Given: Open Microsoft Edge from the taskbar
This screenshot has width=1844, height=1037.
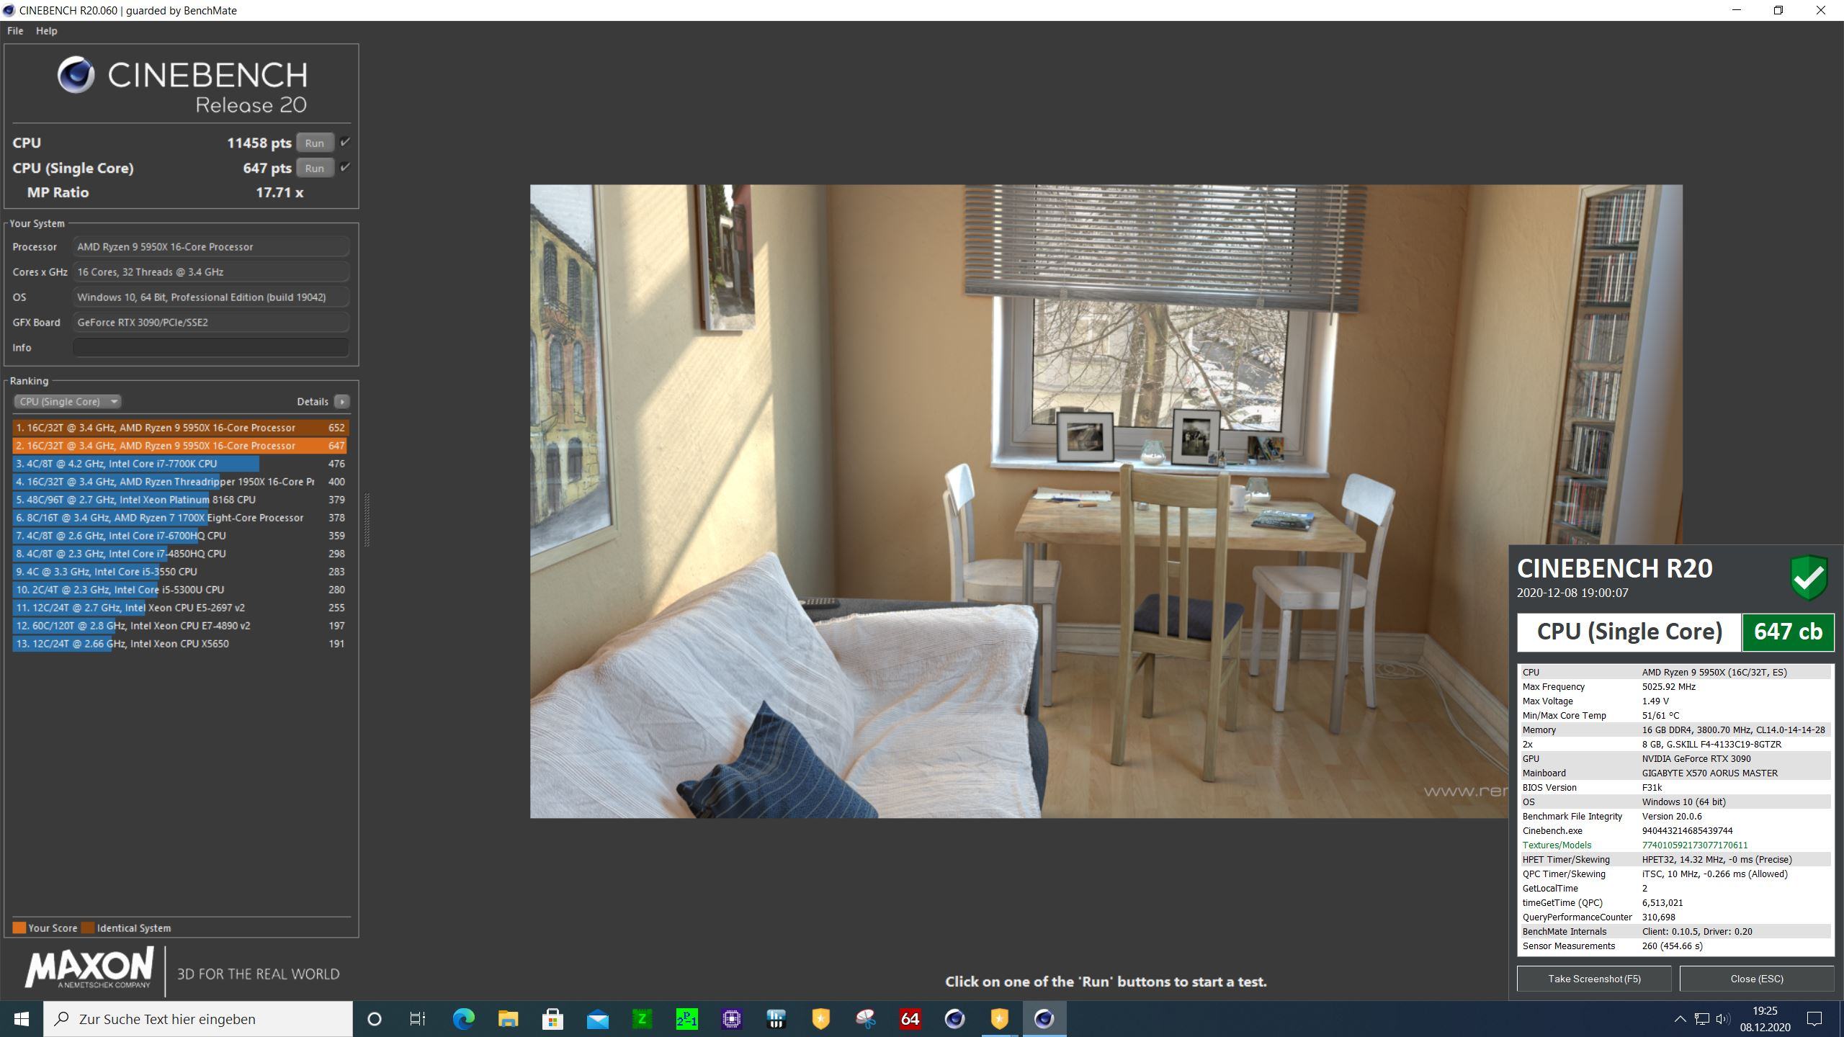Looking at the screenshot, I should 463,1019.
